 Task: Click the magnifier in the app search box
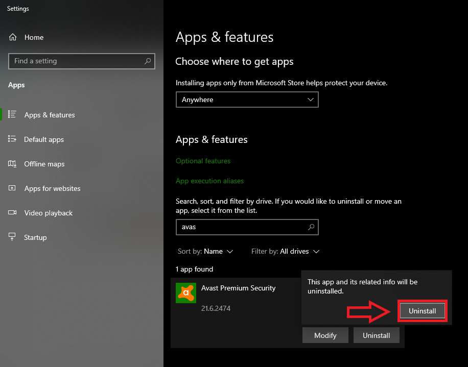(311, 227)
